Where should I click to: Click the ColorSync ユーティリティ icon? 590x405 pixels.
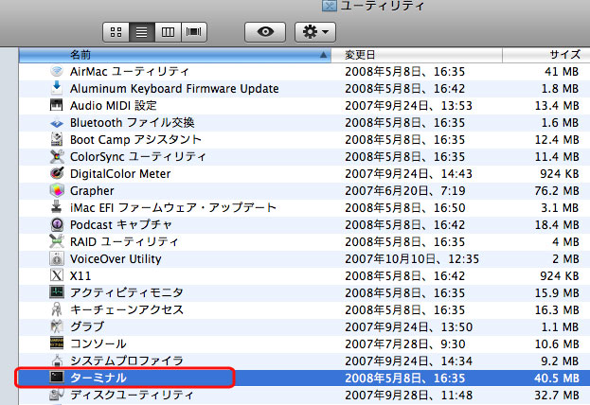57,156
